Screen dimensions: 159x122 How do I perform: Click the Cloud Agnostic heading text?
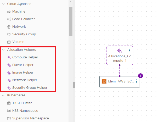(19, 4)
